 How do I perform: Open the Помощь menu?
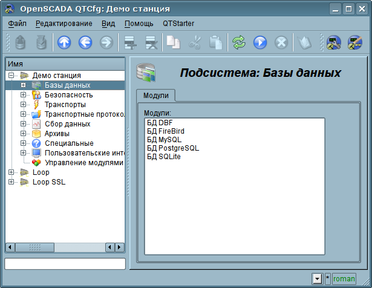point(139,24)
